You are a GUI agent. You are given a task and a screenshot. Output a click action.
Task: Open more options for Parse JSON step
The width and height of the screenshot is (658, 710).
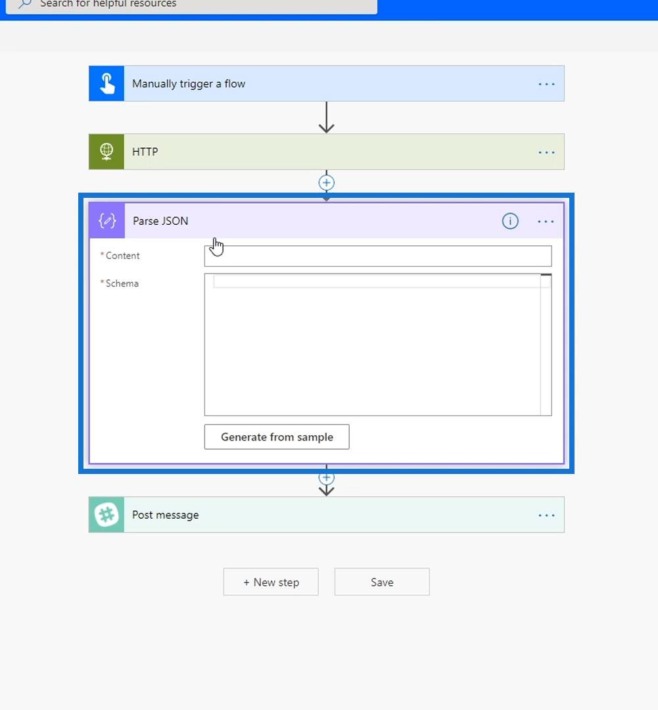coord(545,222)
